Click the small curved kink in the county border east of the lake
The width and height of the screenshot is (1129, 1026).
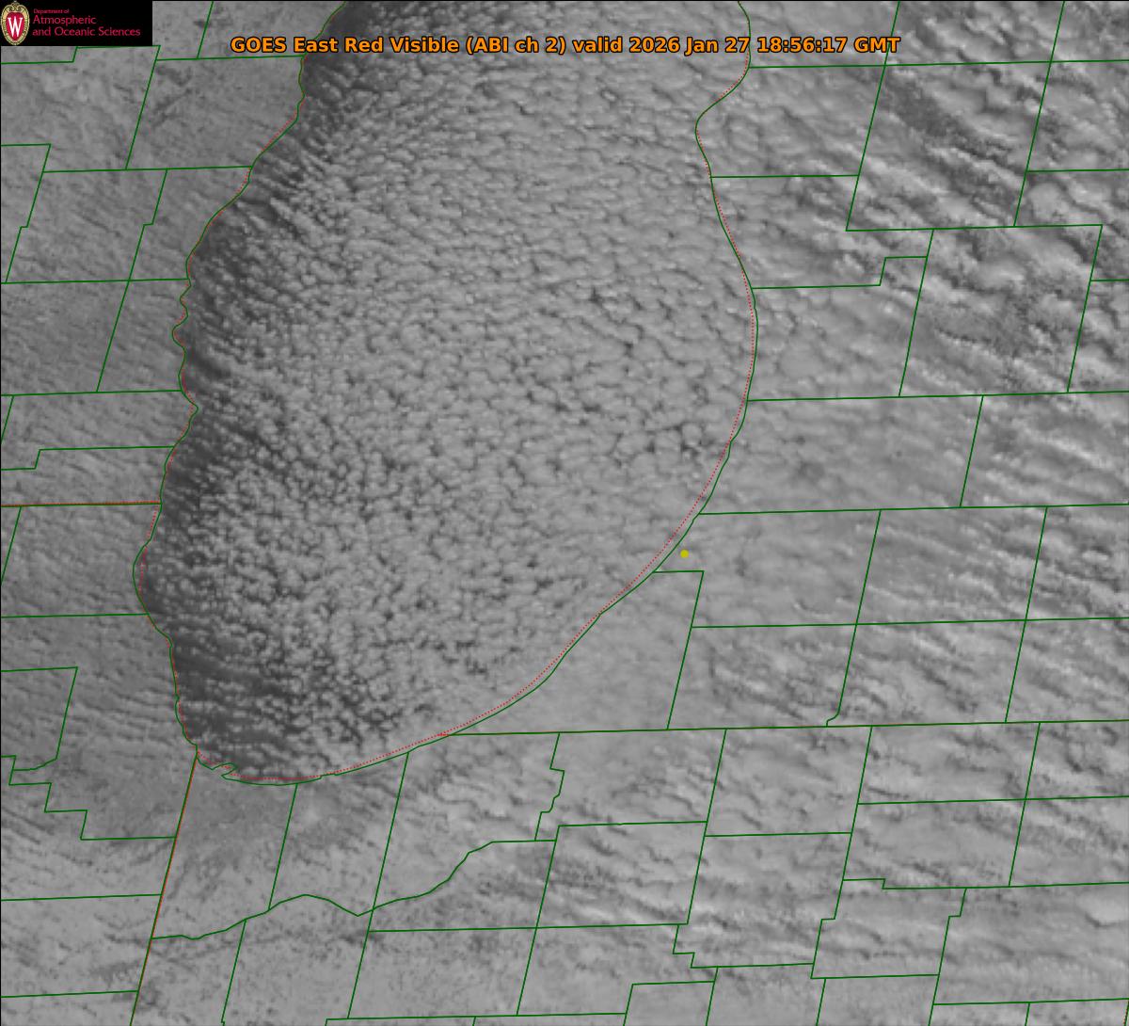click(832, 721)
